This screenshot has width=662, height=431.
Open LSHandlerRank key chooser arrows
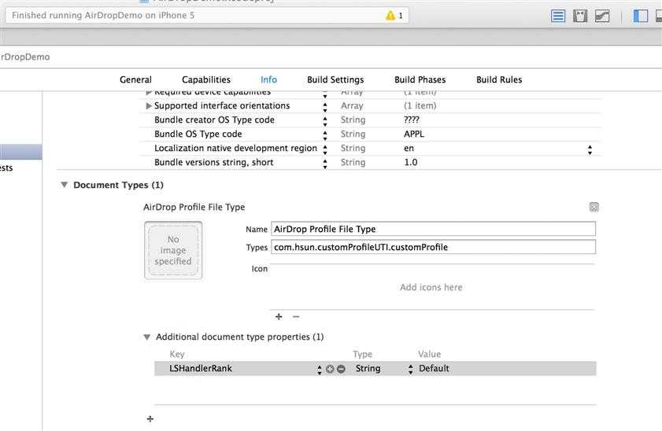click(x=320, y=370)
